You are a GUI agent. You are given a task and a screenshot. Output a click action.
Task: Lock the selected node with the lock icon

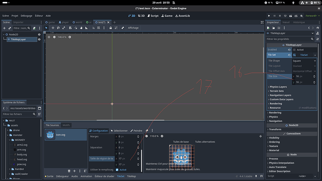111,28
